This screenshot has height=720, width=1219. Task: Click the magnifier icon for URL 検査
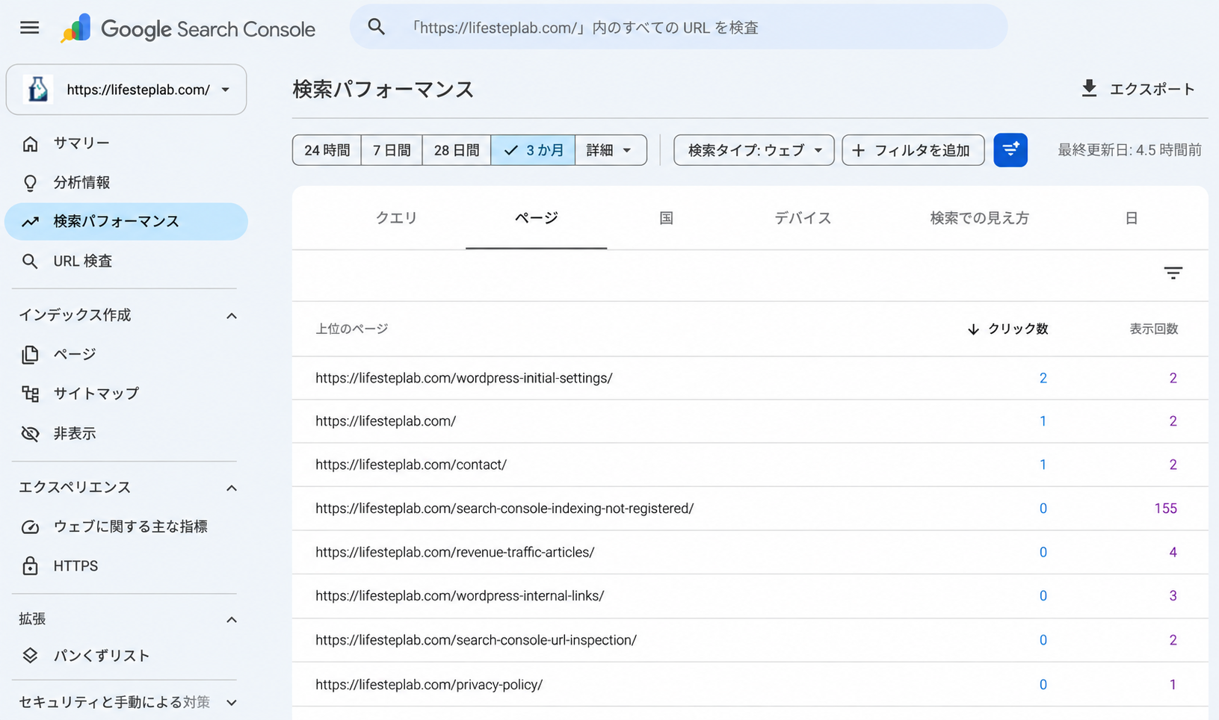tap(30, 261)
